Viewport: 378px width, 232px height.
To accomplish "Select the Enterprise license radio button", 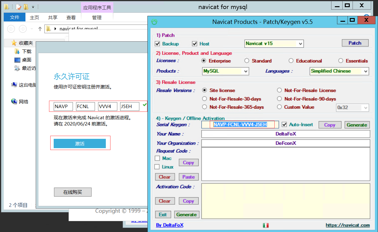I will [204, 61].
